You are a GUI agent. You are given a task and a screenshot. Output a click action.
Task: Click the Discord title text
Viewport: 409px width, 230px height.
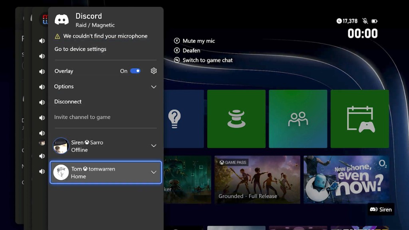[89, 16]
